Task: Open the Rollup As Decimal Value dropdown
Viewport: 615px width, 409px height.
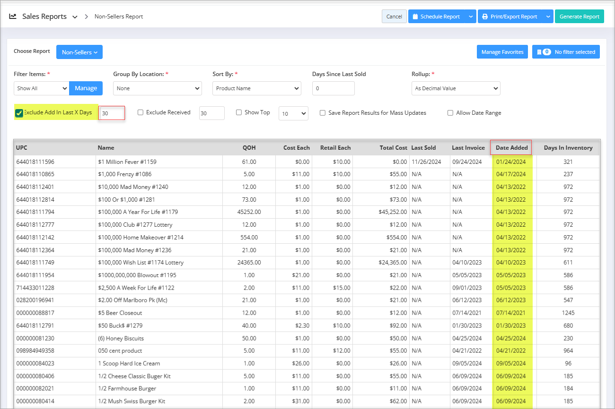Action: coord(456,88)
